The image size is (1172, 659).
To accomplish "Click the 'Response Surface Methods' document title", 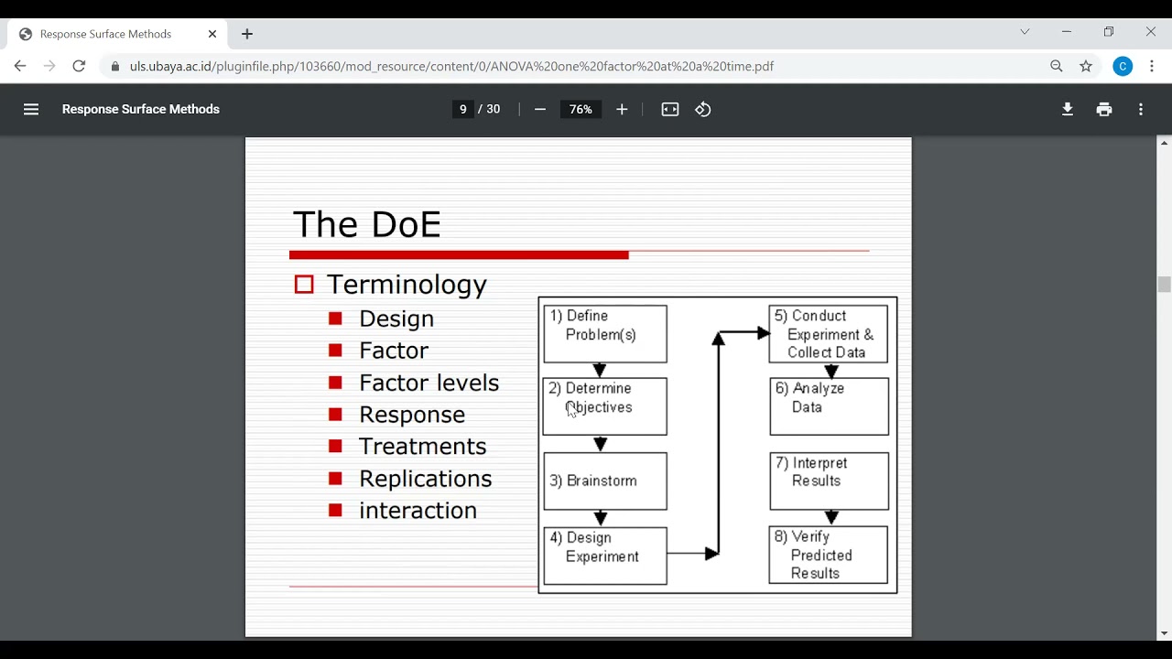I will (141, 109).
